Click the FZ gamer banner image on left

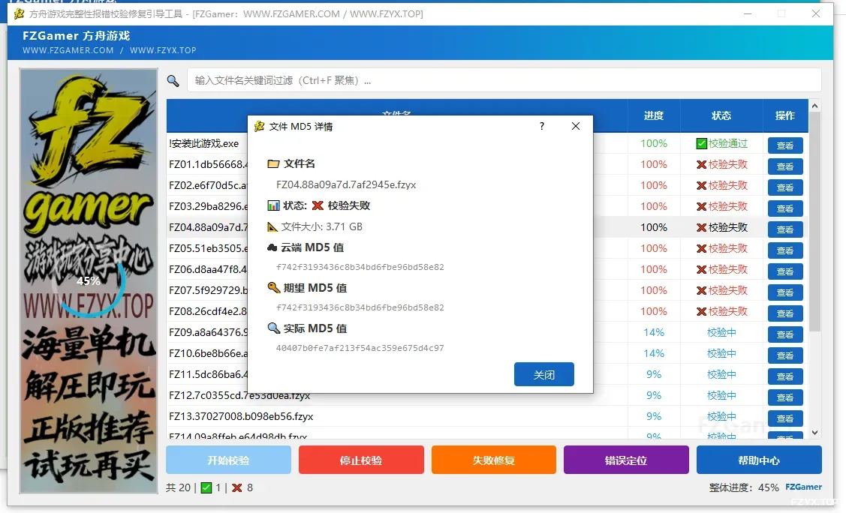point(89,280)
